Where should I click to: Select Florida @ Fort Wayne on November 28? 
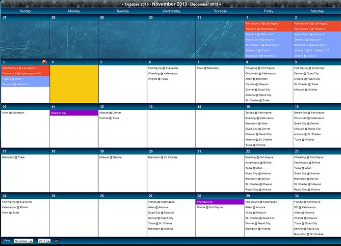click(x=210, y=208)
